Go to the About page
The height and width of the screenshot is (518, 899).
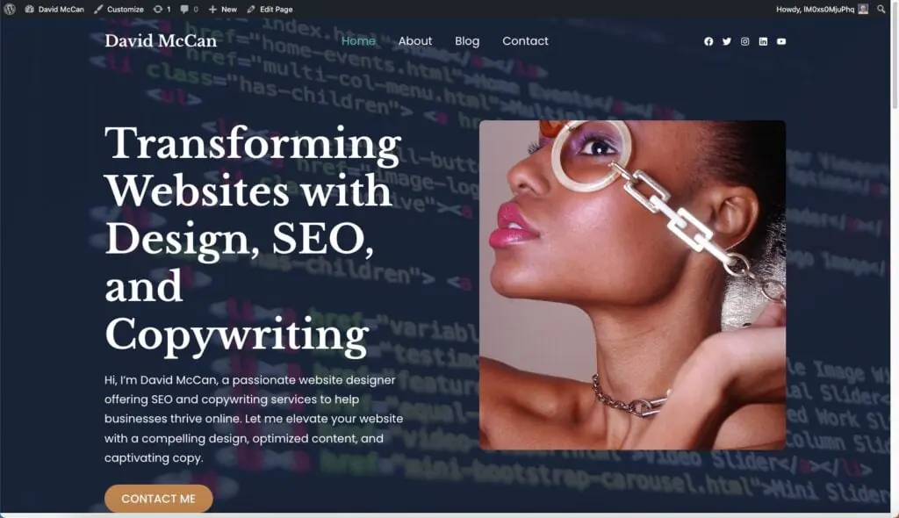tap(415, 40)
